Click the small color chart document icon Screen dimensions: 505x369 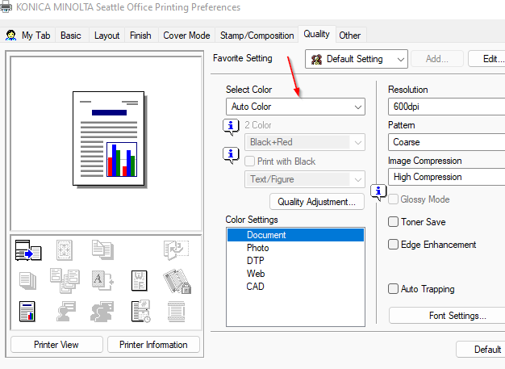tap(27, 312)
